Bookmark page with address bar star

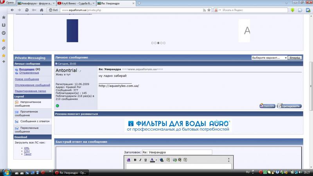point(209,10)
